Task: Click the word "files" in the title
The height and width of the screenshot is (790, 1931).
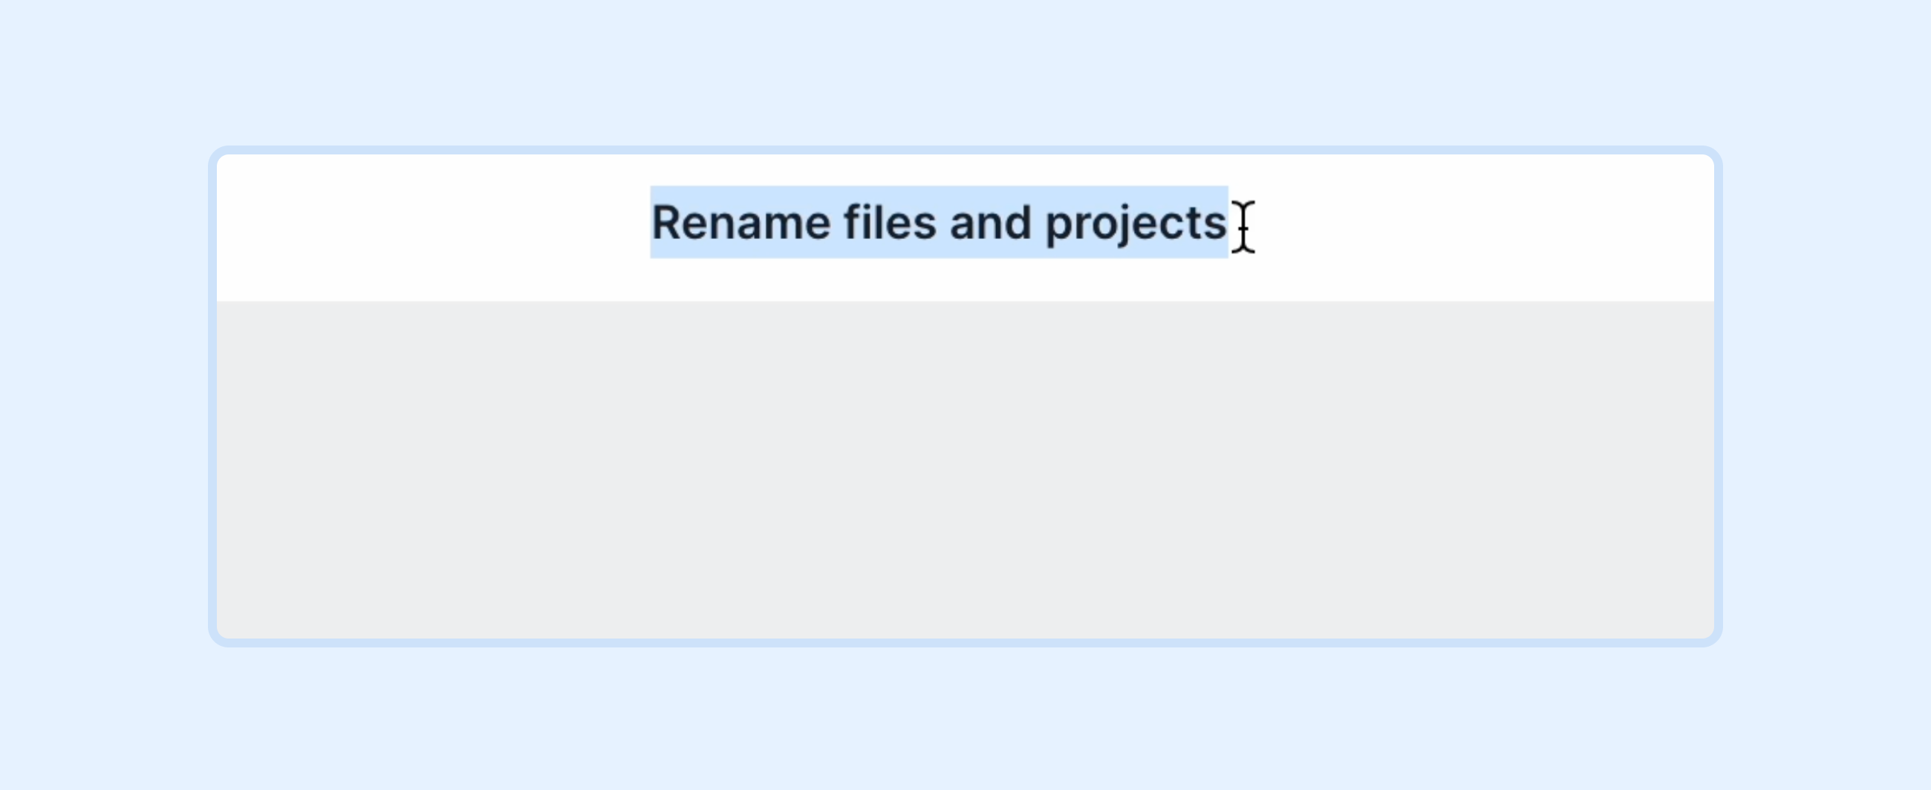Action: [890, 223]
